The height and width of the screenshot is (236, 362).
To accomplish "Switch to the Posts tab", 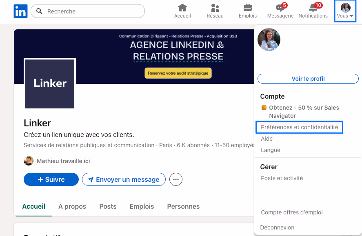I will click(x=108, y=206).
